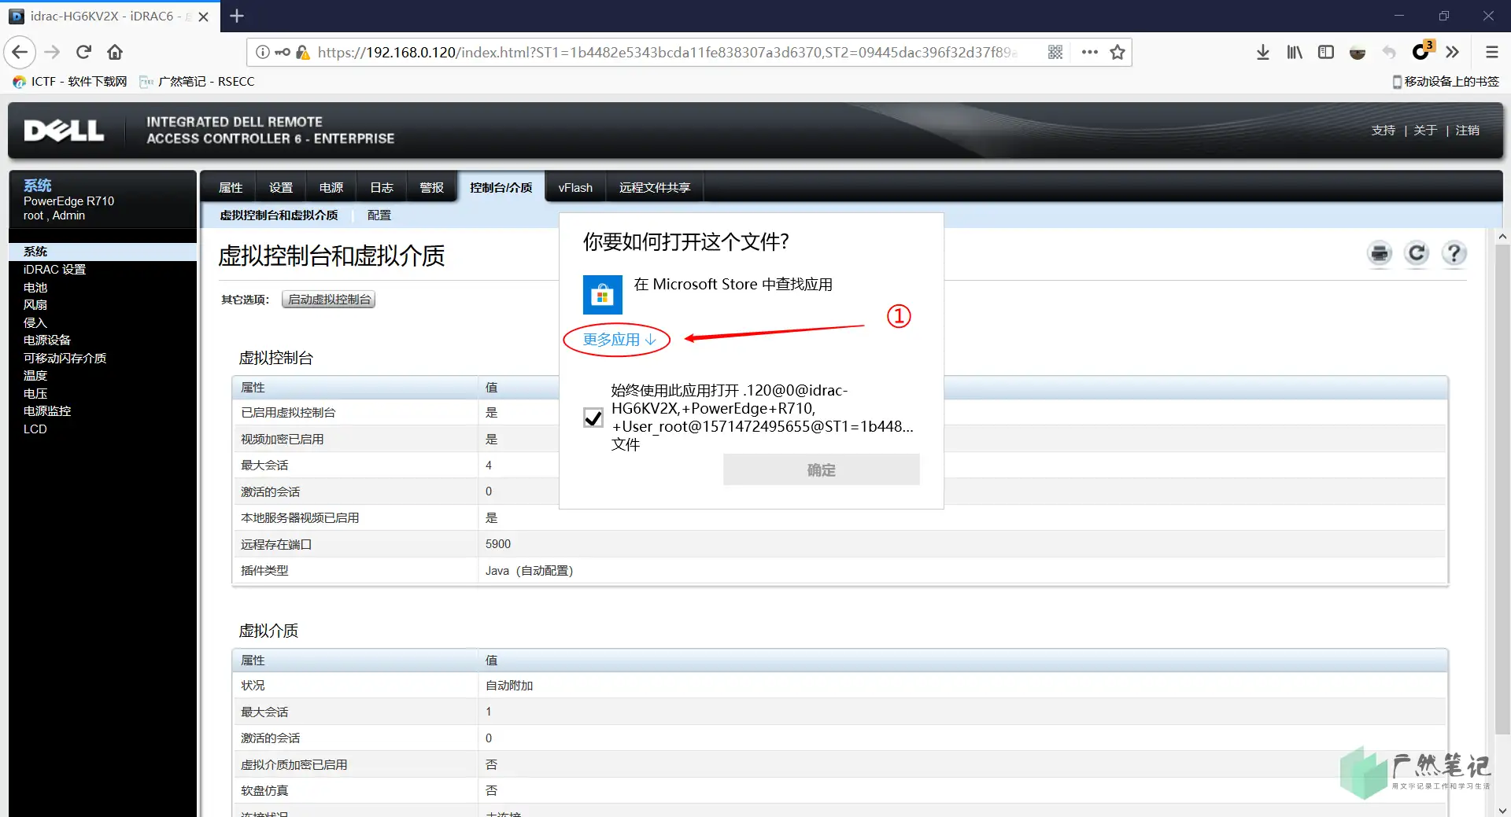Open a new browser tab
1511x817 pixels.
pos(237,16)
